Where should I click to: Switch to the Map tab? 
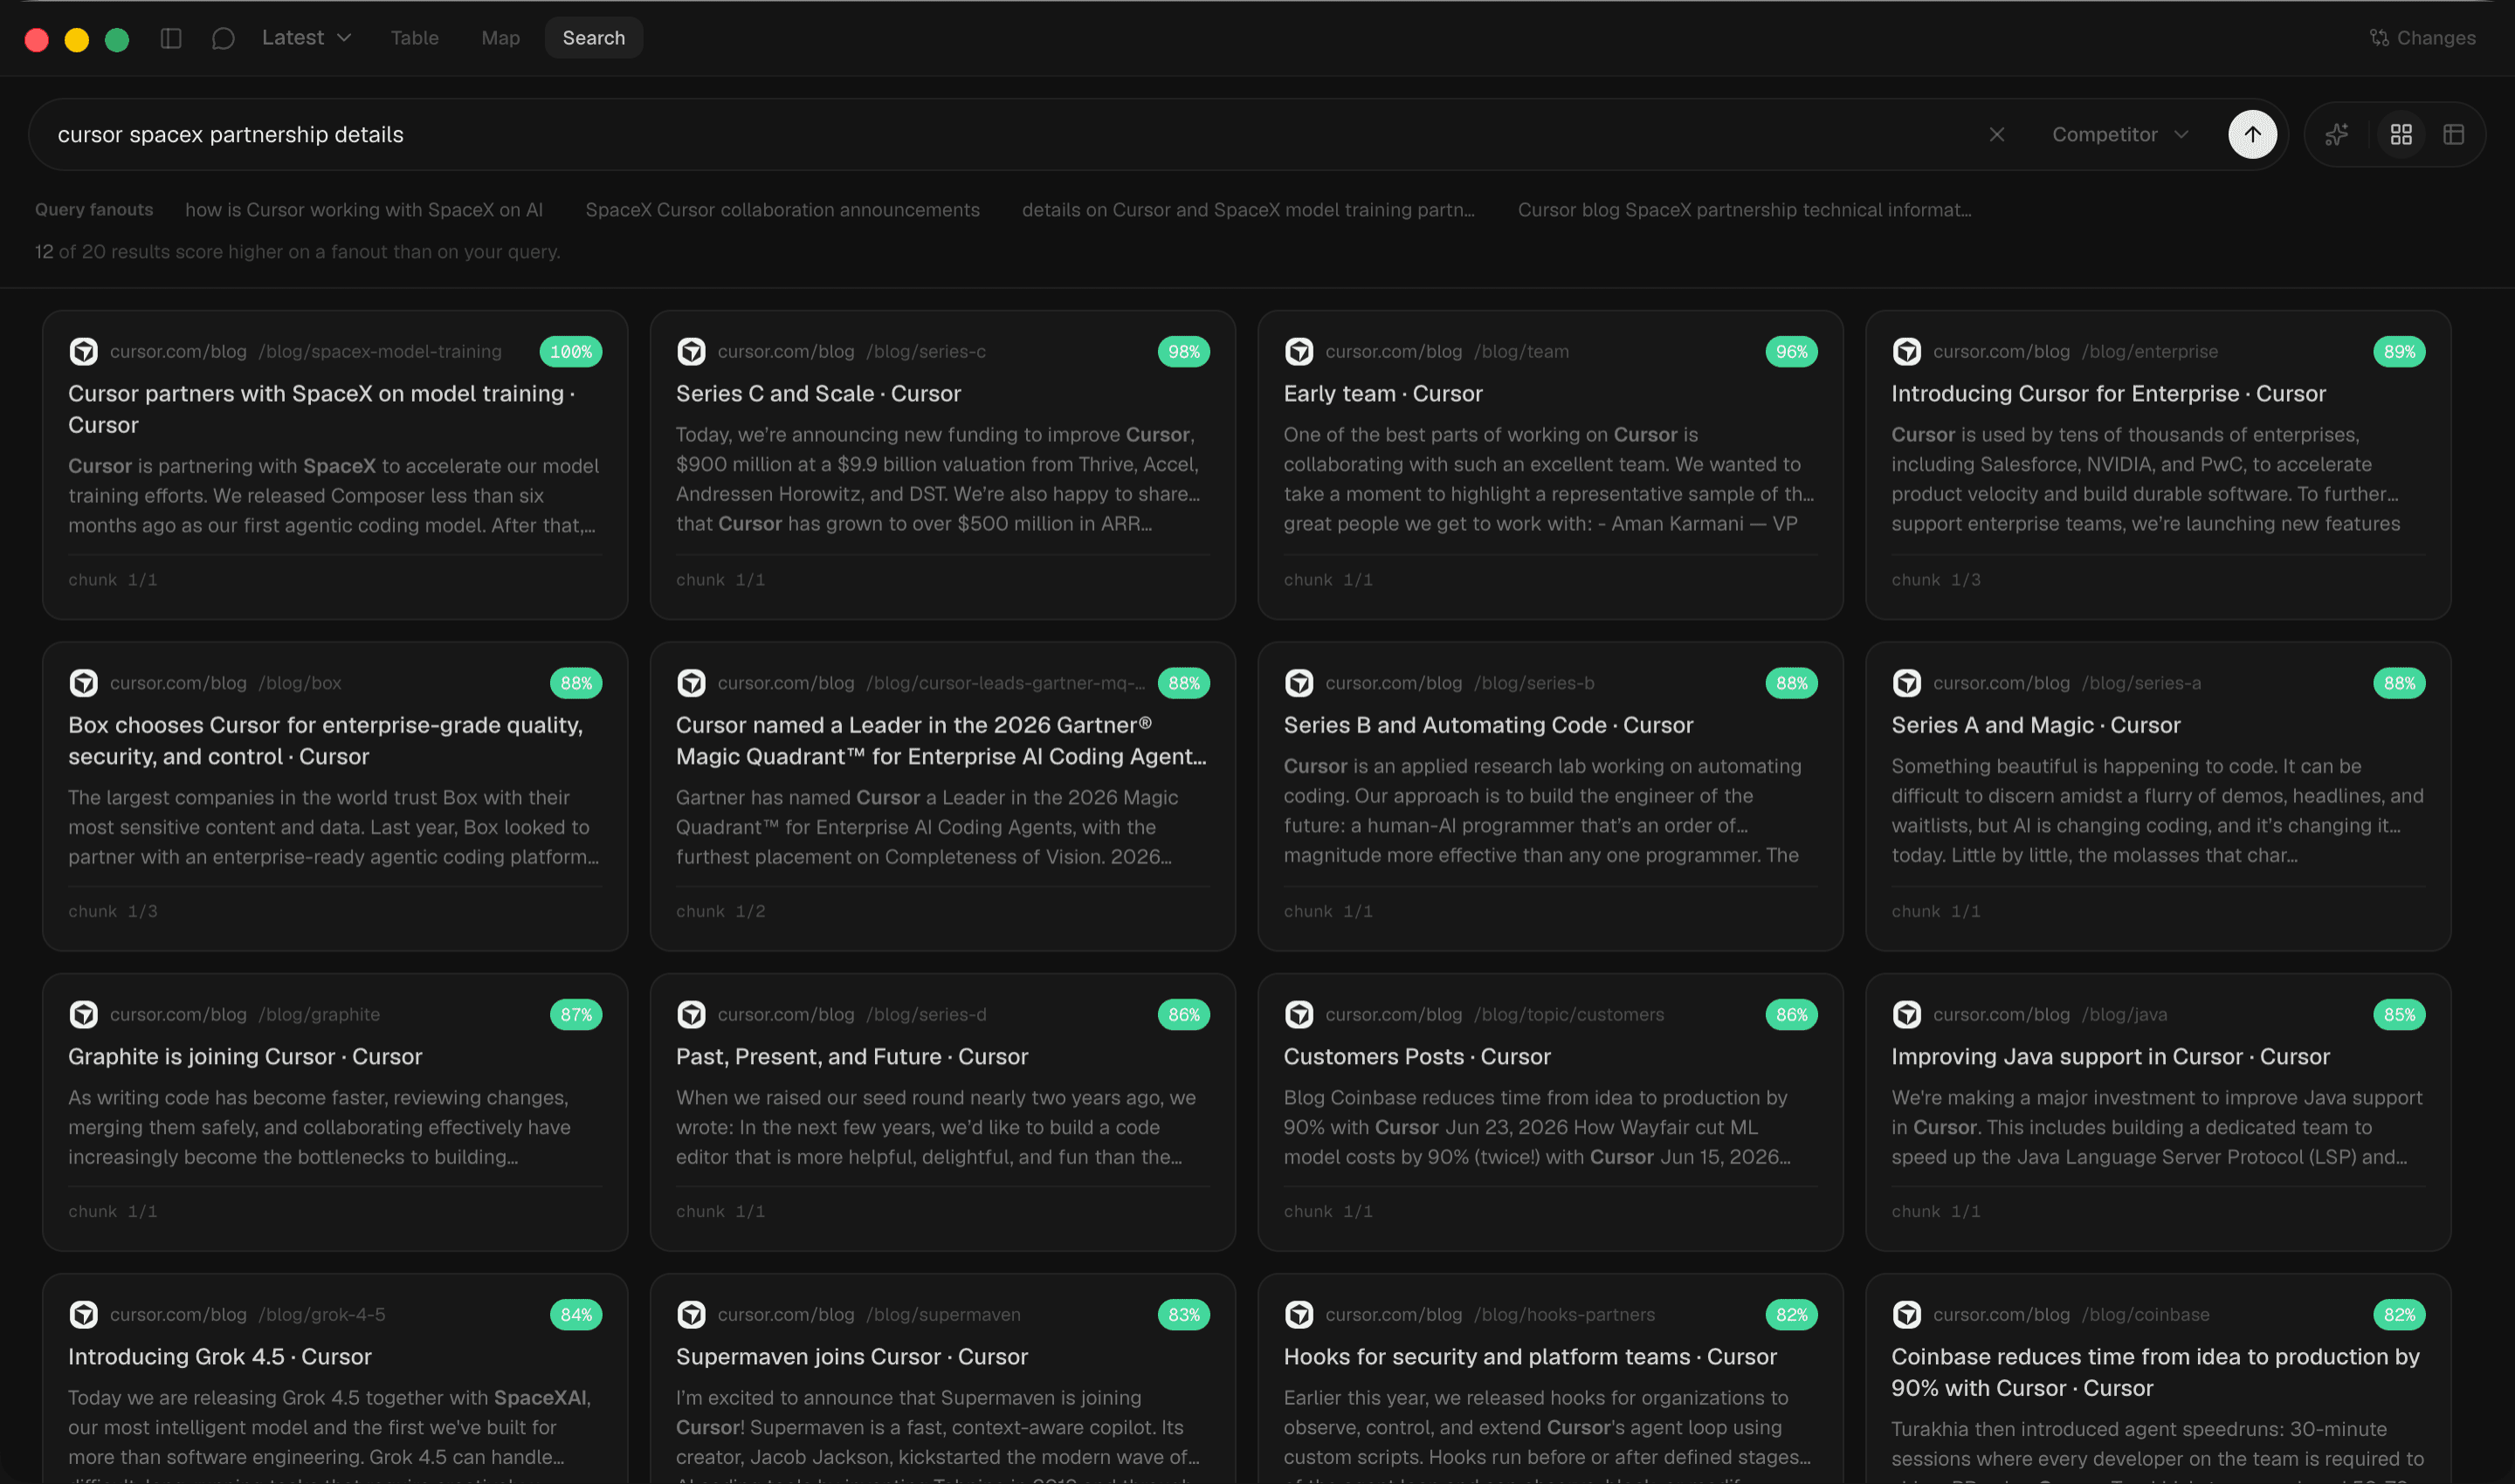pyautogui.click(x=500, y=38)
